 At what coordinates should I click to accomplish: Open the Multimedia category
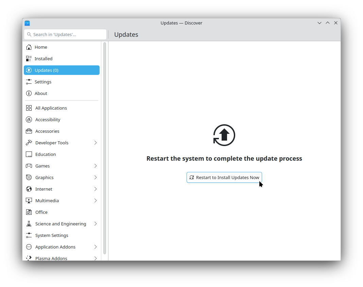click(x=47, y=201)
